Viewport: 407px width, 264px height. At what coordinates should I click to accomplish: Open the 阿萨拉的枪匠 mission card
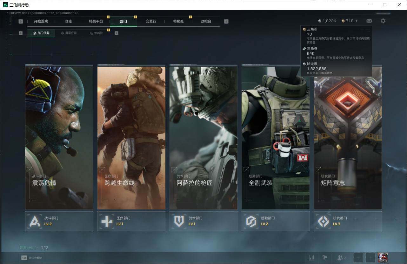click(203, 137)
